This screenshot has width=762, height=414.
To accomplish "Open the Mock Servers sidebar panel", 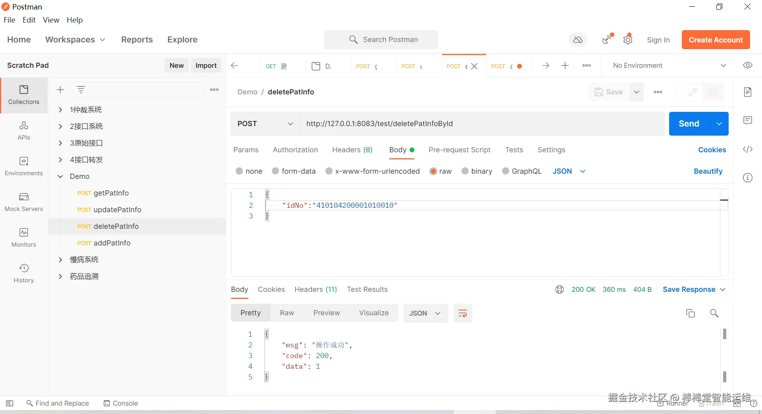I will pos(24,202).
